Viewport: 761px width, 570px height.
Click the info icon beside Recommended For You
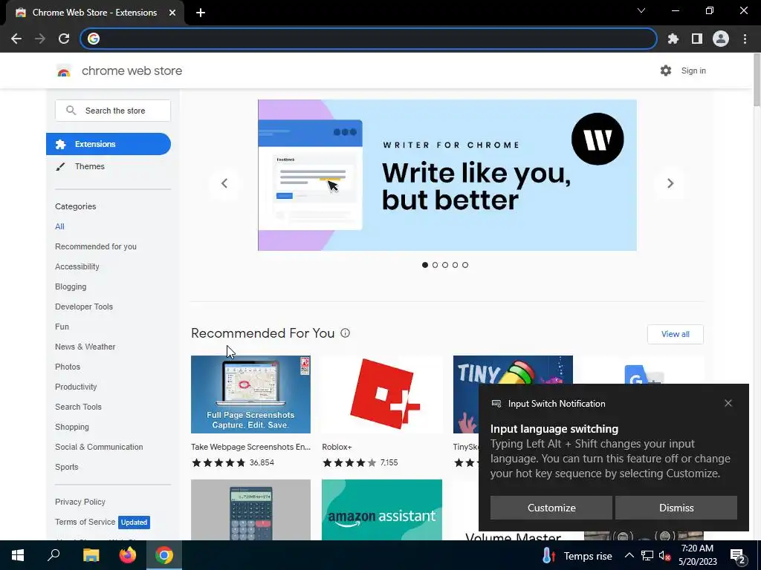(345, 333)
